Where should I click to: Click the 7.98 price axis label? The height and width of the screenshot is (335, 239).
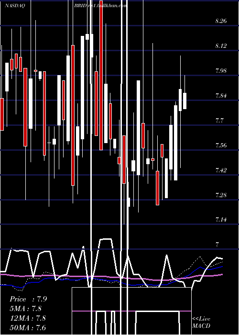[x=221, y=70]
